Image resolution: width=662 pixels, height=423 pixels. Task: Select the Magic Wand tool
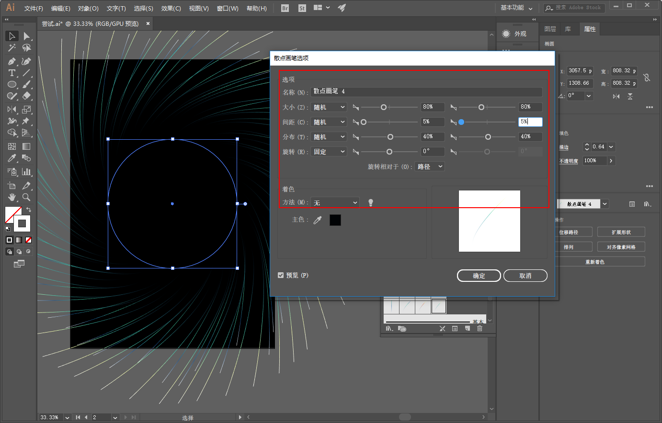point(12,48)
